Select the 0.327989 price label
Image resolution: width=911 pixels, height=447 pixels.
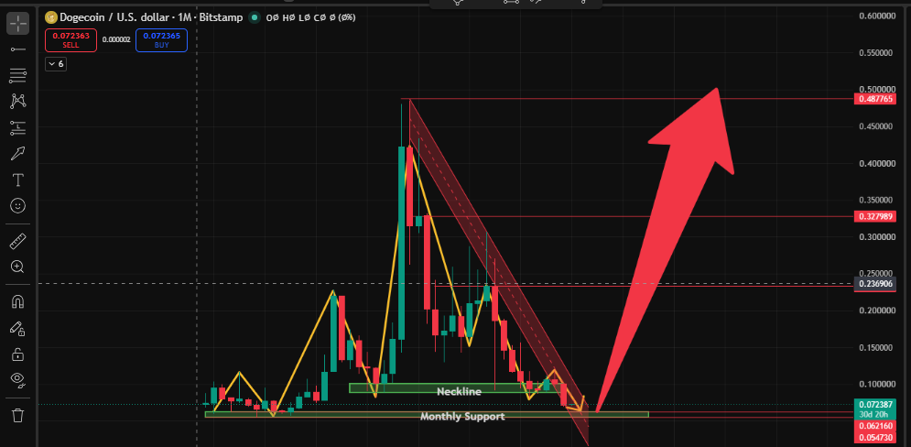point(875,216)
